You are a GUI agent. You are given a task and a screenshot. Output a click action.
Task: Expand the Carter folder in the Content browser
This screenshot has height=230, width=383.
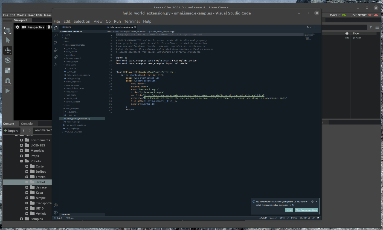tap(27, 166)
